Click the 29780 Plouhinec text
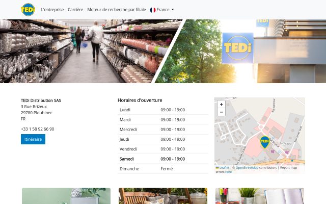326x204 pixels. pyautogui.click(x=37, y=113)
